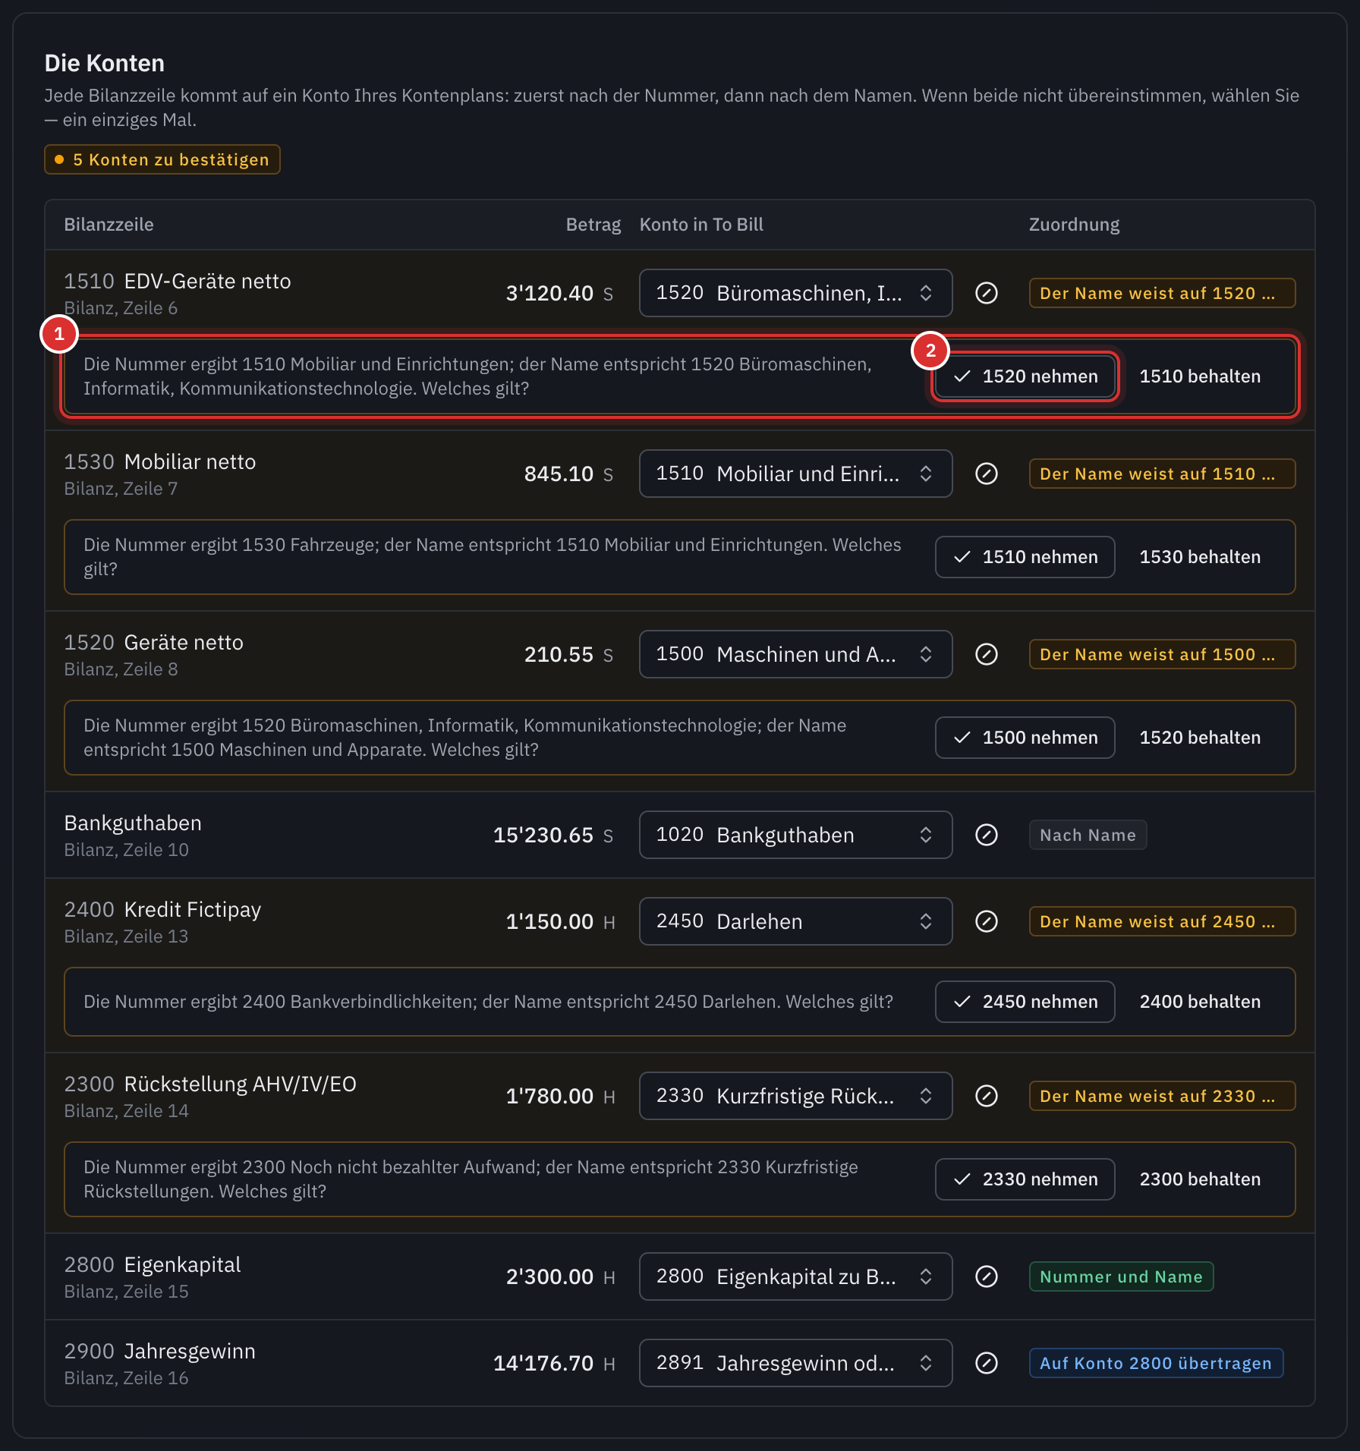Click the ignore icon in Rückstellung AHV/IV/EO row
The height and width of the screenshot is (1451, 1360).
[x=986, y=1096]
